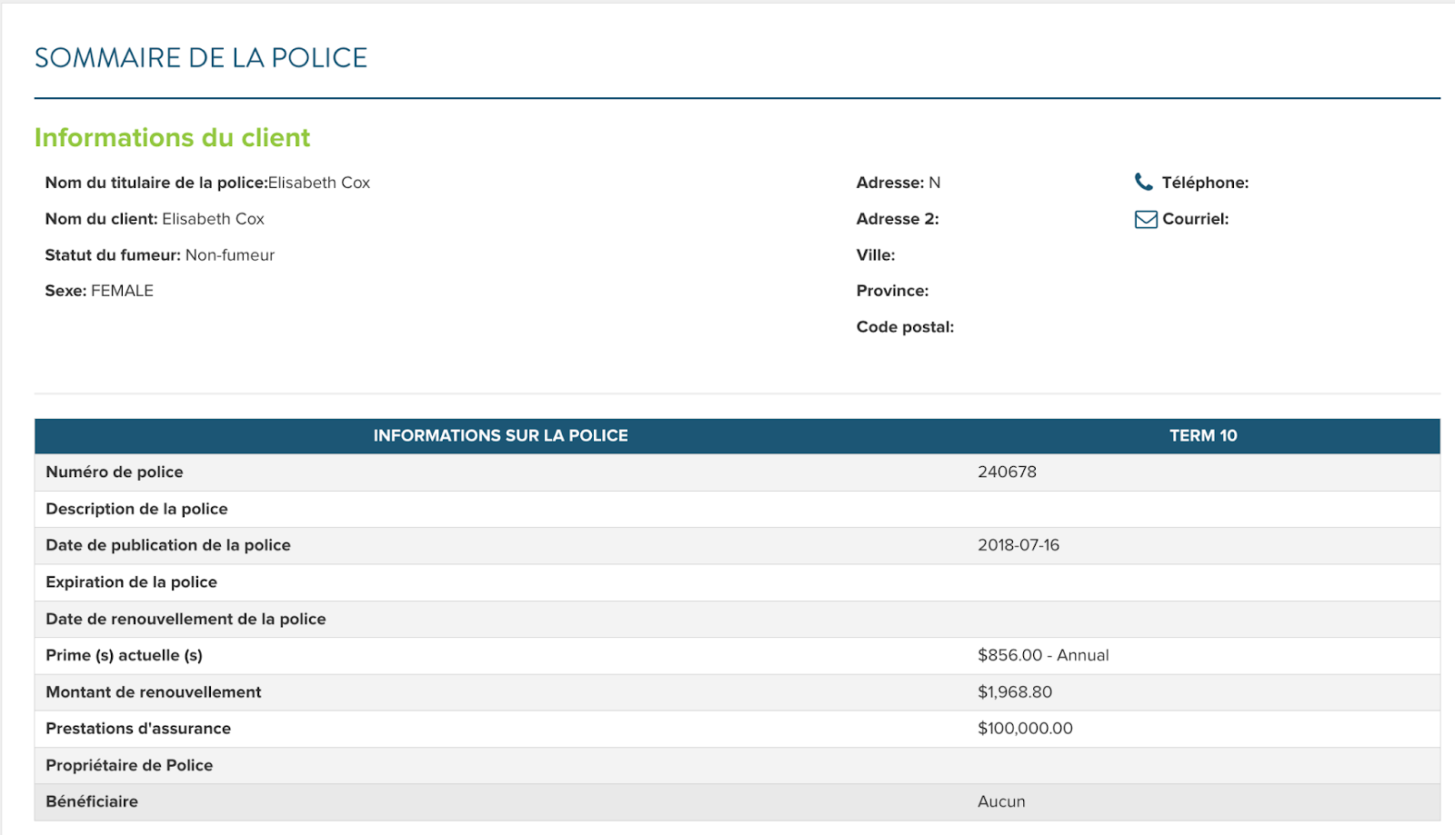
Task: Select the $100,000.00 insurance benefit value
Action: coord(1025,729)
